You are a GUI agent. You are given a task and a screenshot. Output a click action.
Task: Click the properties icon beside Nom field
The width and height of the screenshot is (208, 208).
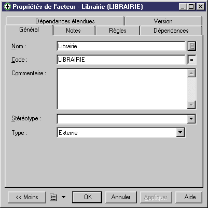coord(192,46)
